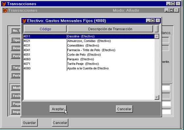Viewport: 184px width, 130px height.
Task: Click the Paga label button behind dialog
Action: pos(16,104)
